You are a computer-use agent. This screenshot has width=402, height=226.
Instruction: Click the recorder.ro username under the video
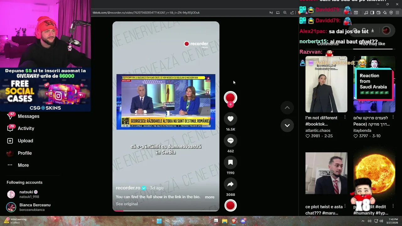(x=128, y=188)
